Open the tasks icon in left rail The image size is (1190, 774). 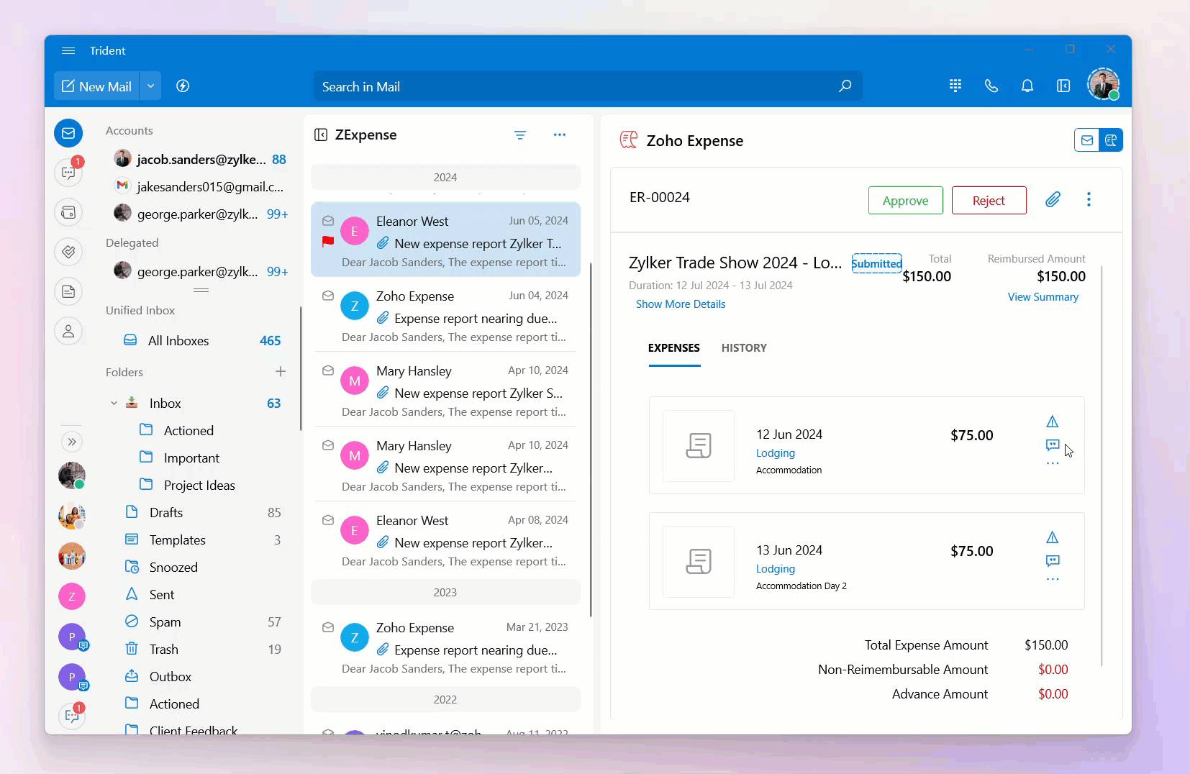[x=68, y=252]
